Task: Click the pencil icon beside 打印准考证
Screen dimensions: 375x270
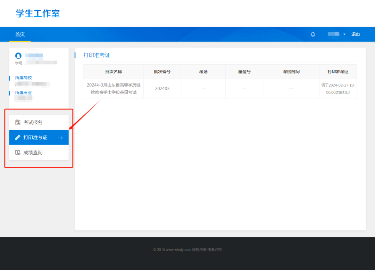Action: pos(18,137)
